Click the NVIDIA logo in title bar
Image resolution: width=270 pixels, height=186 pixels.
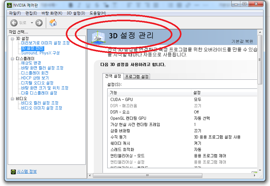[9, 5]
